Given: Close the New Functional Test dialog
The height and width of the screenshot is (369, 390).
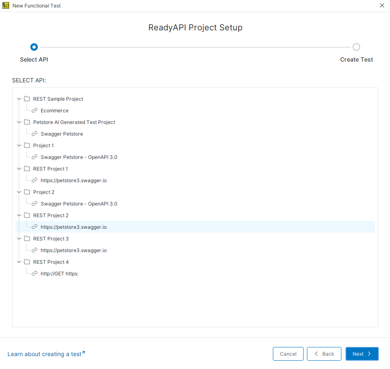Looking at the screenshot, I should (x=382, y=5).
